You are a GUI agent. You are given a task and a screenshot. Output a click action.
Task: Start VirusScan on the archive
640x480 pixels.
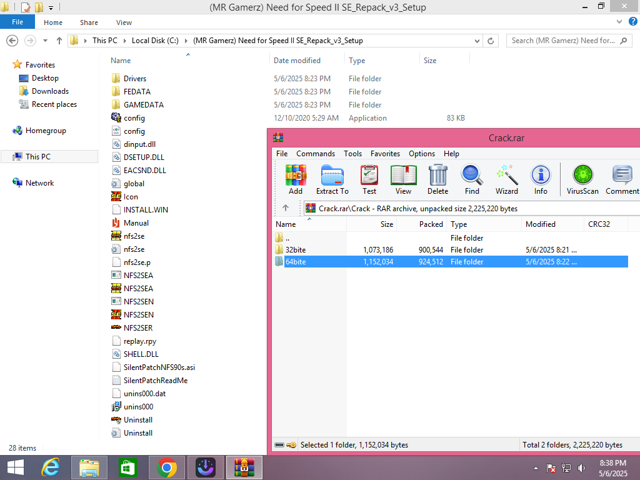582,179
